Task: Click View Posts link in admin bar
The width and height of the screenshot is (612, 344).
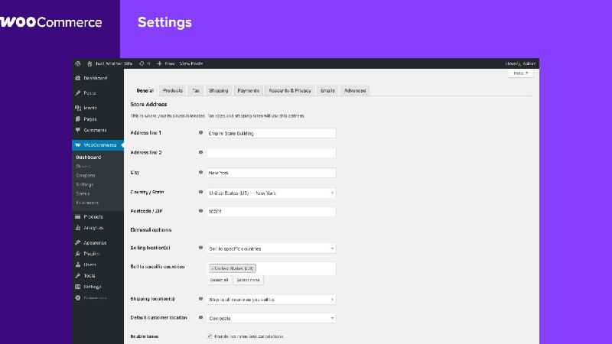Action: coord(191,63)
